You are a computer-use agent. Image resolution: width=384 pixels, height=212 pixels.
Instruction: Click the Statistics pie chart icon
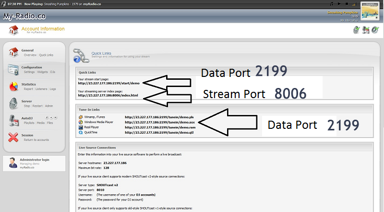(13, 87)
